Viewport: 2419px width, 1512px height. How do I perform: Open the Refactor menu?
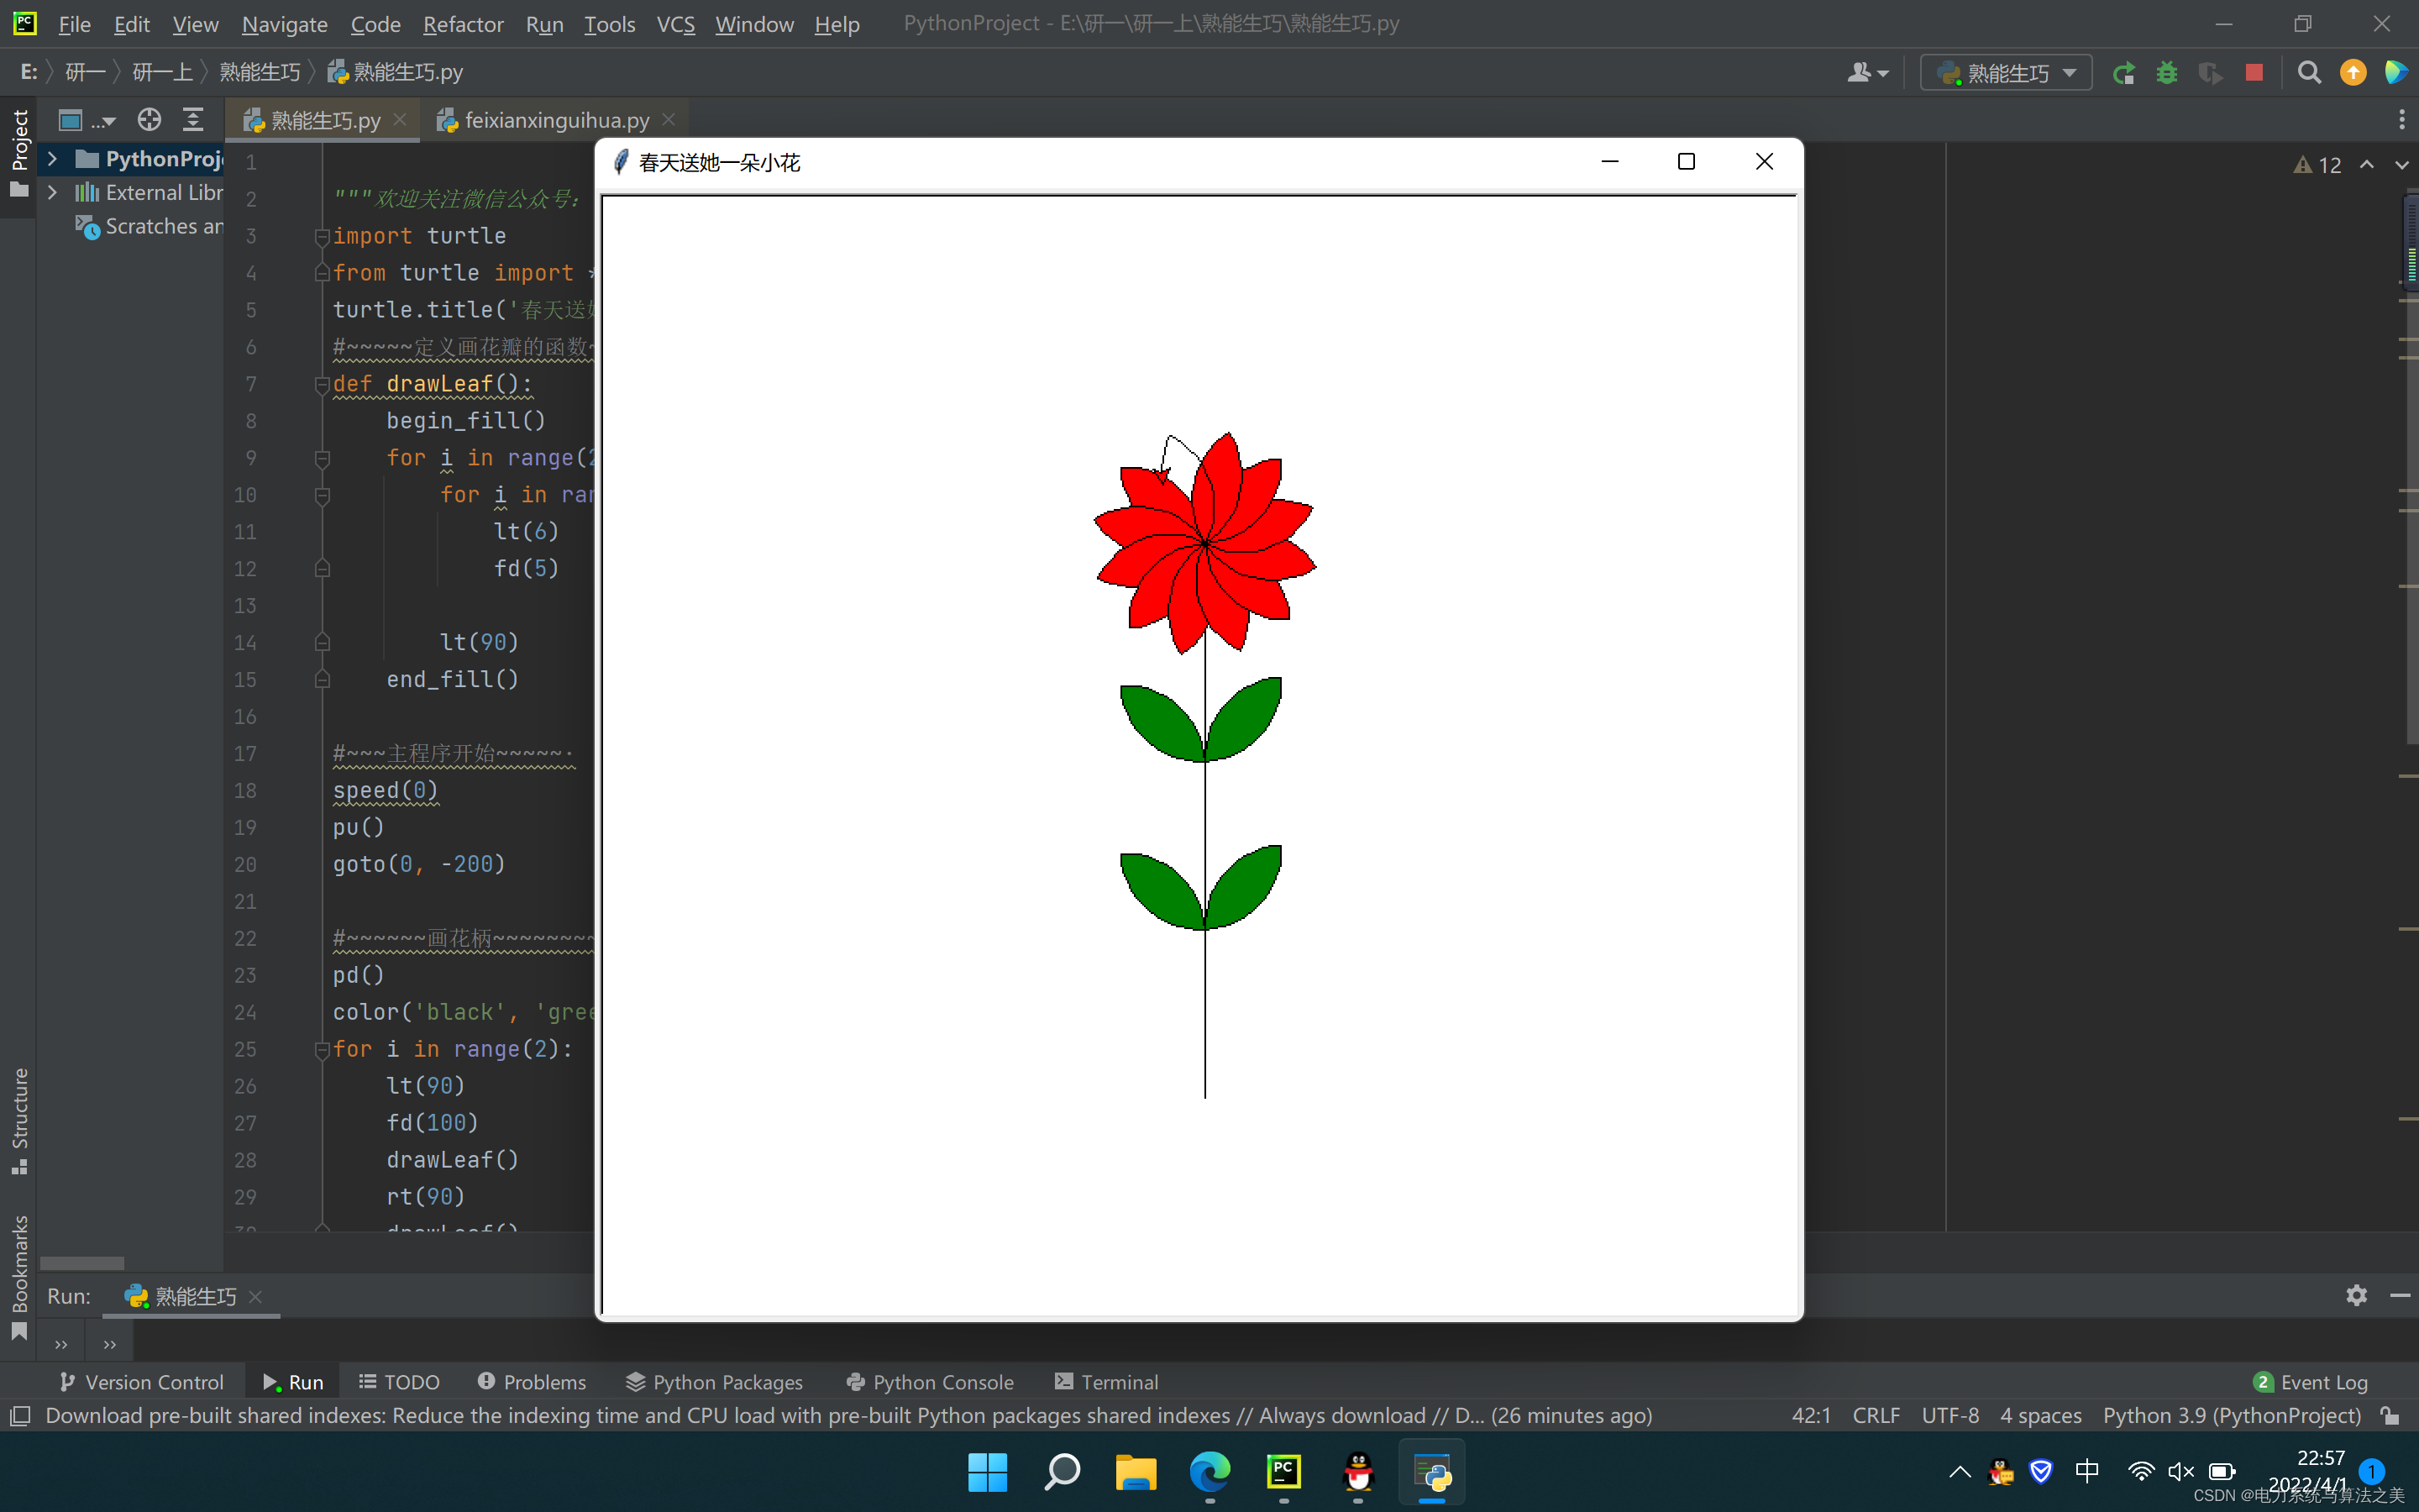[463, 24]
